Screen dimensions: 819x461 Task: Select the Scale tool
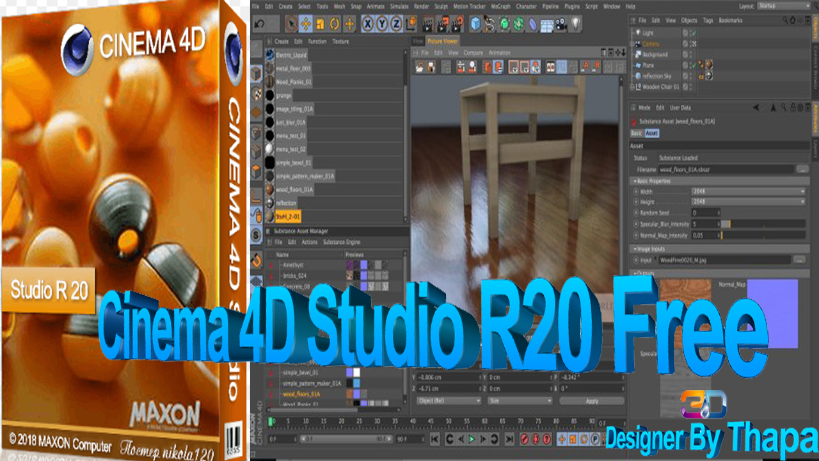pyautogui.click(x=321, y=24)
